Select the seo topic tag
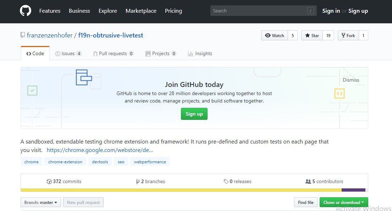 click(x=121, y=162)
